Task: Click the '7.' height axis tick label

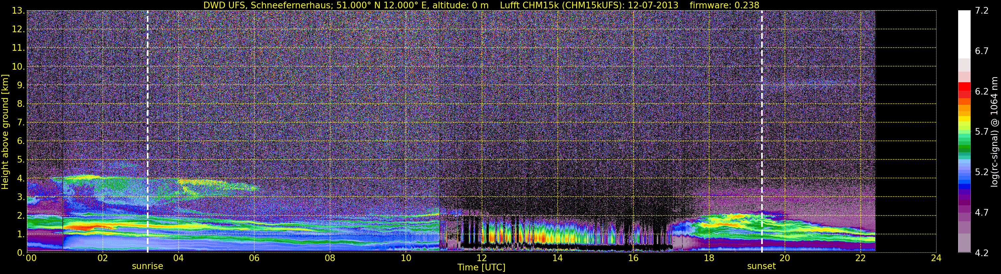Action: (21, 123)
